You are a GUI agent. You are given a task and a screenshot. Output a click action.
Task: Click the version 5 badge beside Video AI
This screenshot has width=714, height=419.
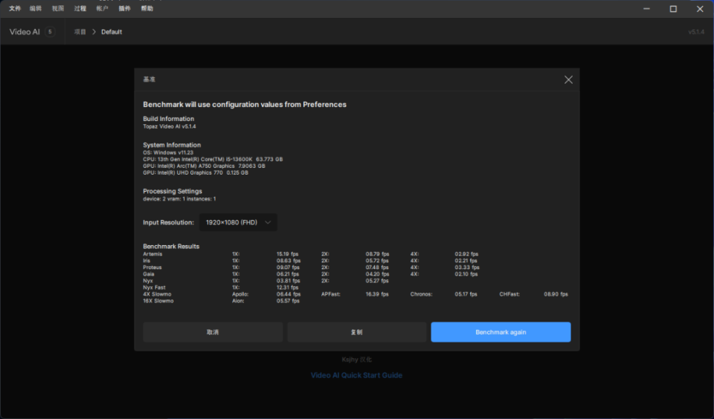click(50, 31)
